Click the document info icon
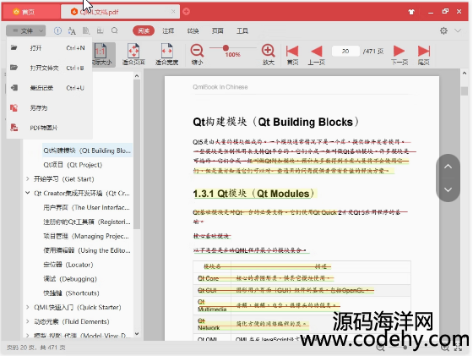Image resolution: width=473 pixels, height=356 pixels. click(57, 30)
